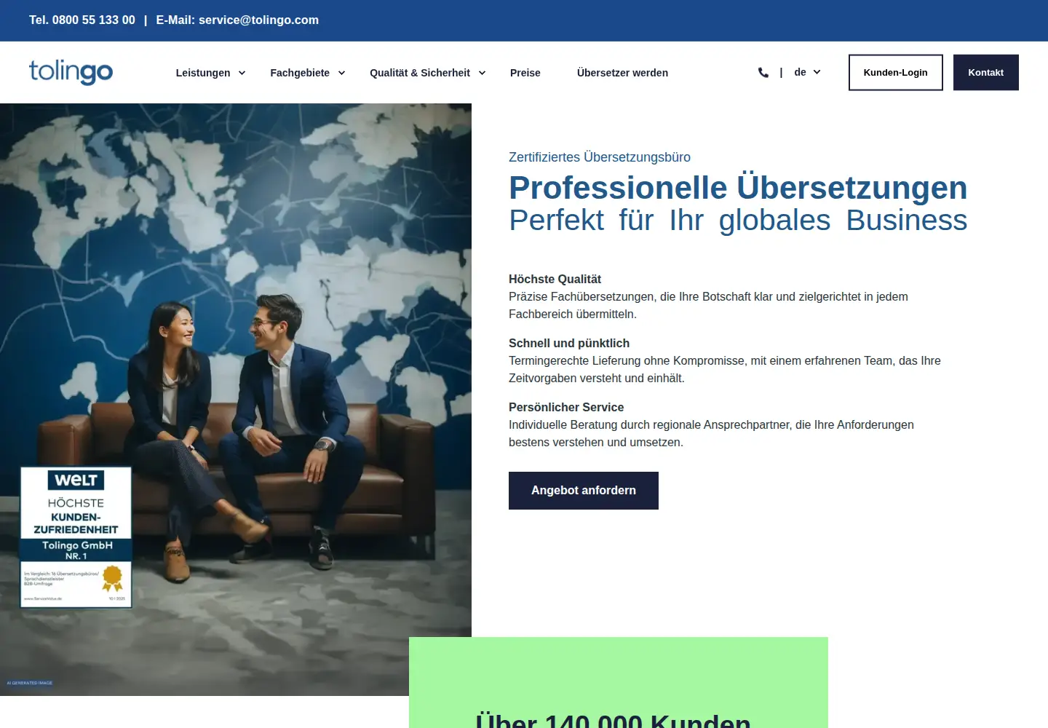Click the hero image of two people
The image size is (1048, 728).
pyautogui.click(x=236, y=400)
